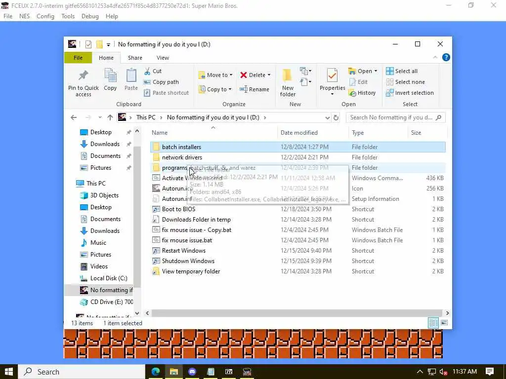The image size is (506, 379).
Task: Click quick access new folder icon
Action: (x=99, y=44)
